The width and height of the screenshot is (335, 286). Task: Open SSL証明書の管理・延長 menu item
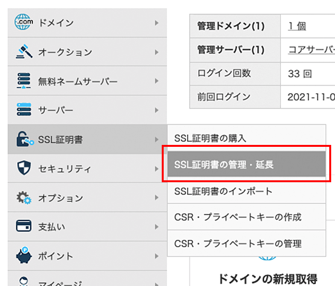224,165
